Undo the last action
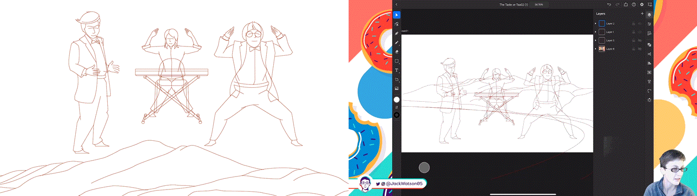The height and width of the screenshot is (196, 697). (x=609, y=5)
